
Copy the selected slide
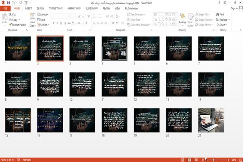(13, 20)
